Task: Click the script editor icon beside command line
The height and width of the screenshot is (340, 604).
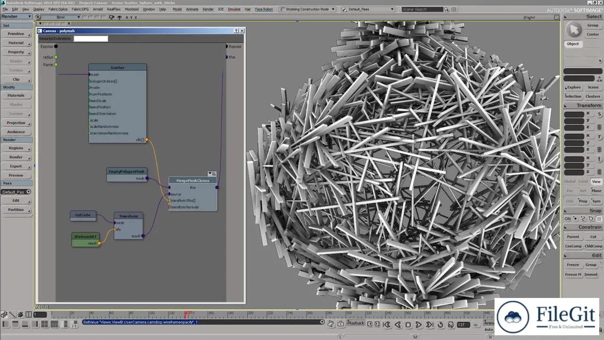Action: (x=331, y=323)
